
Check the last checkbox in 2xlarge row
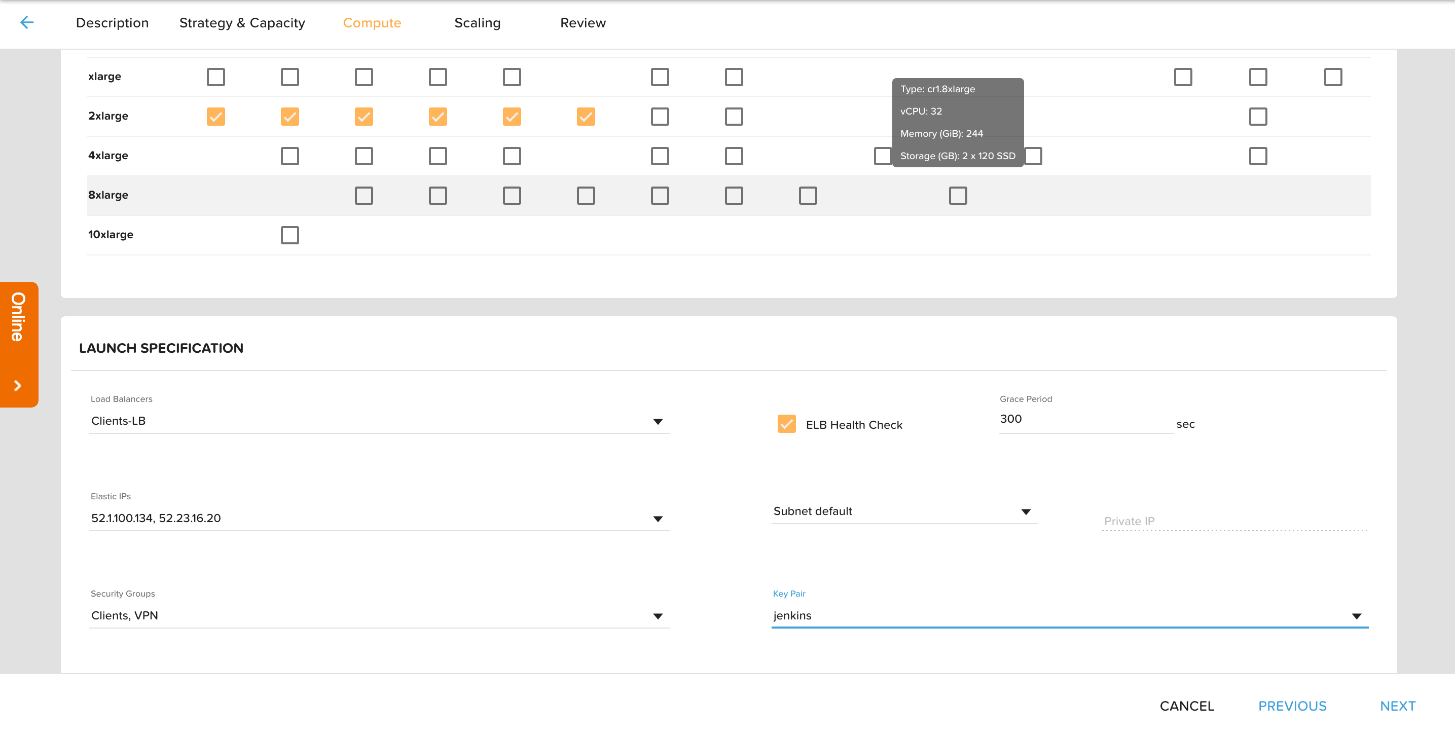(x=1258, y=117)
